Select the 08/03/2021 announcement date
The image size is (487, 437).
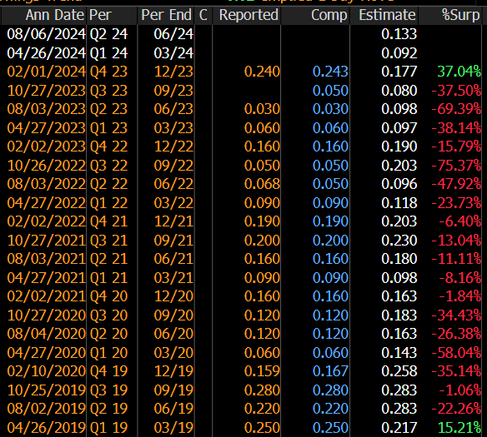point(46,259)
